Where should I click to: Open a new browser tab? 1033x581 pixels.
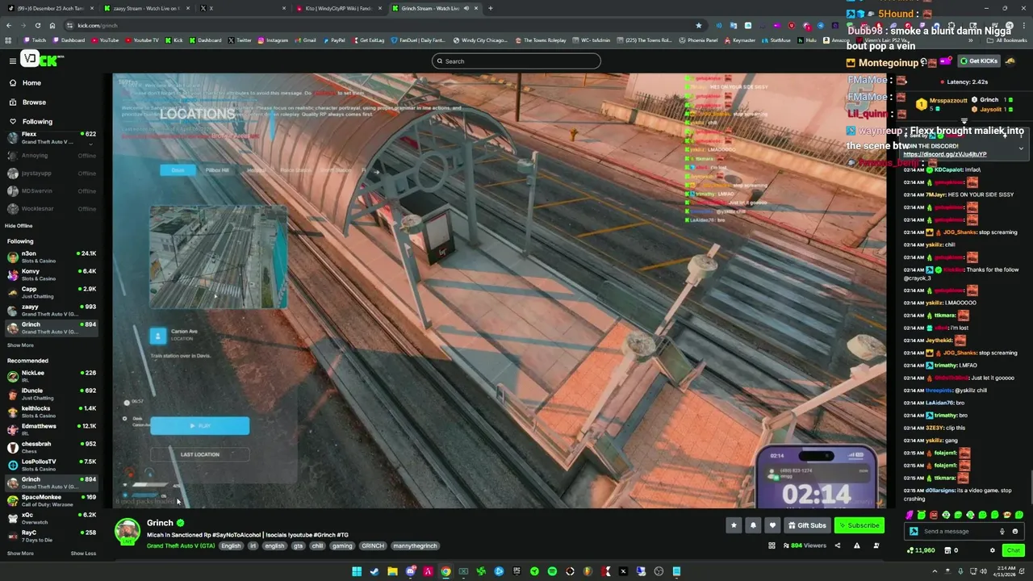tap(490, 8)
